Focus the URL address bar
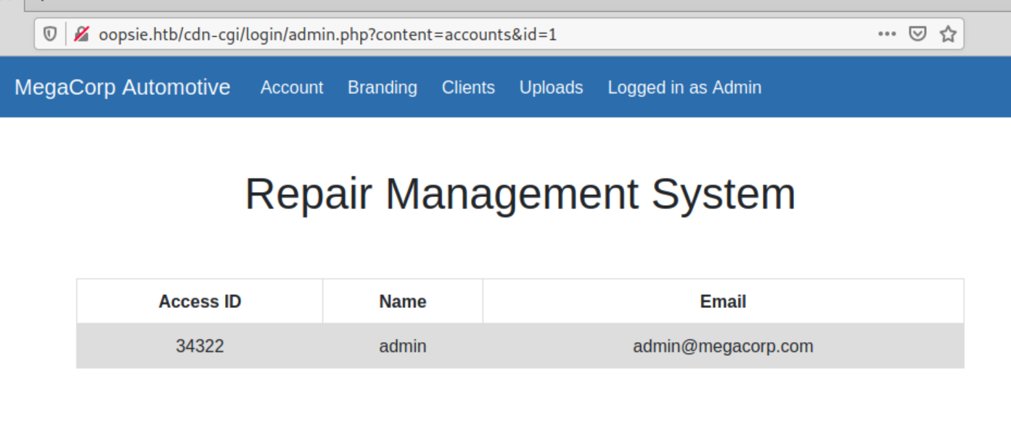 (435, 34)
